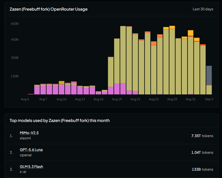Open the GLM 5.3 Flash model link
Screen dimensions: 222x178
(31, 167)
